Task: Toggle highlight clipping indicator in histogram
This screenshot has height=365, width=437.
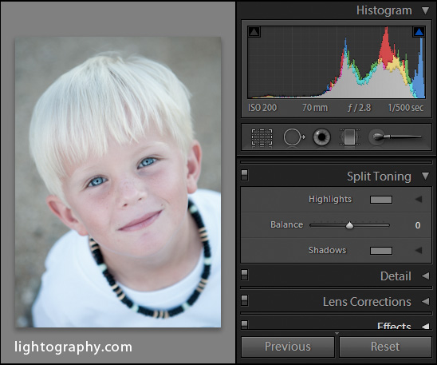Action: 419,32
